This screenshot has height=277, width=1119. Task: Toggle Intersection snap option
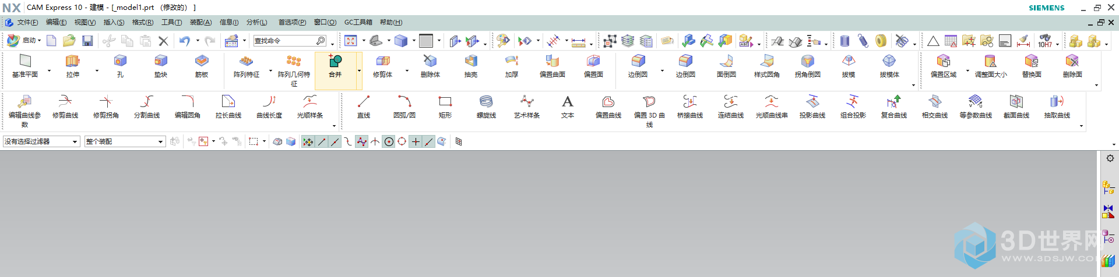[x=375, y=141]
